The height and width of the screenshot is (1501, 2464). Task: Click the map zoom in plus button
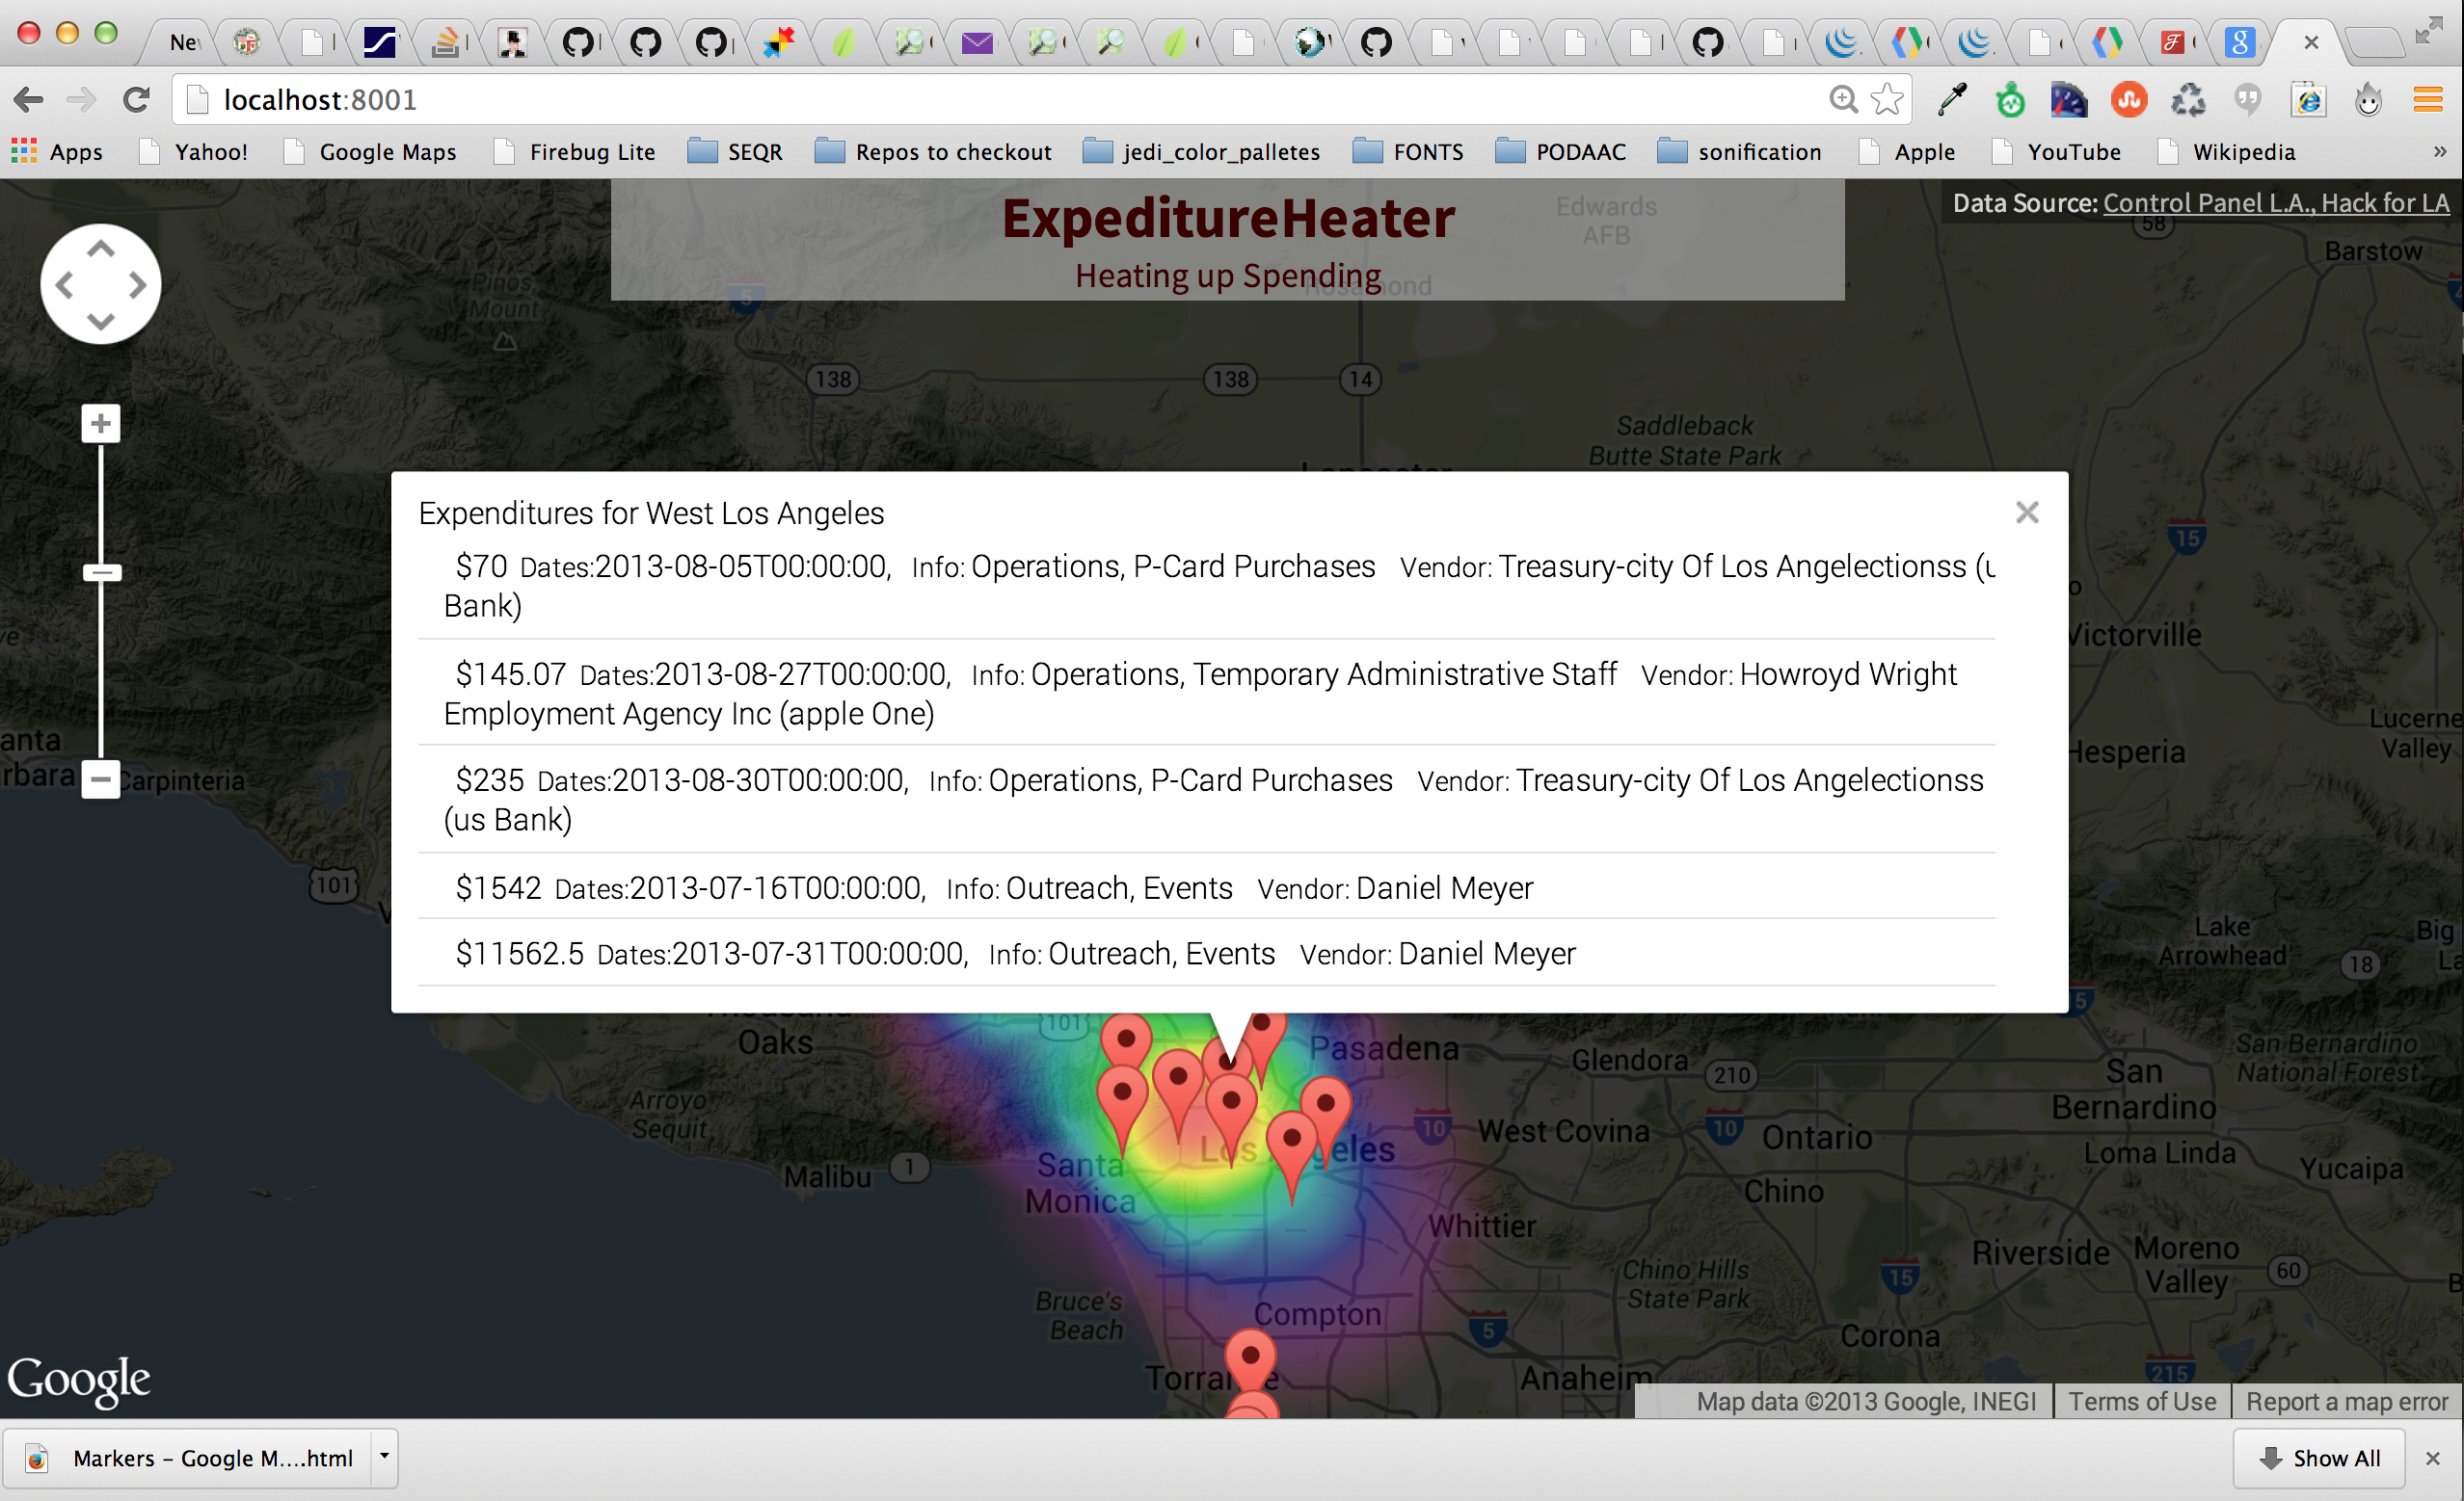point(100,424)
